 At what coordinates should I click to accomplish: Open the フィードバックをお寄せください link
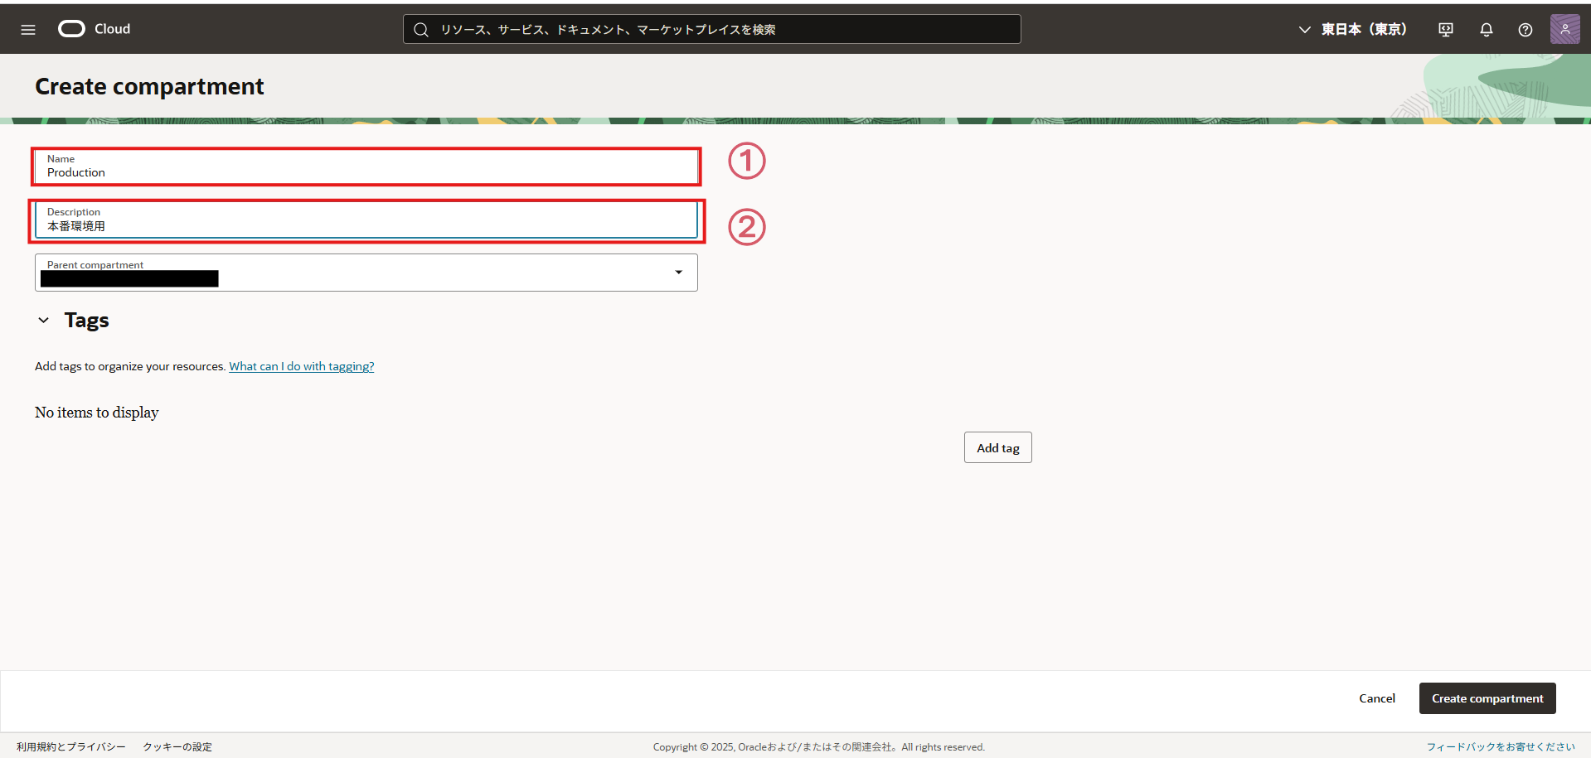coord(1501,747)
